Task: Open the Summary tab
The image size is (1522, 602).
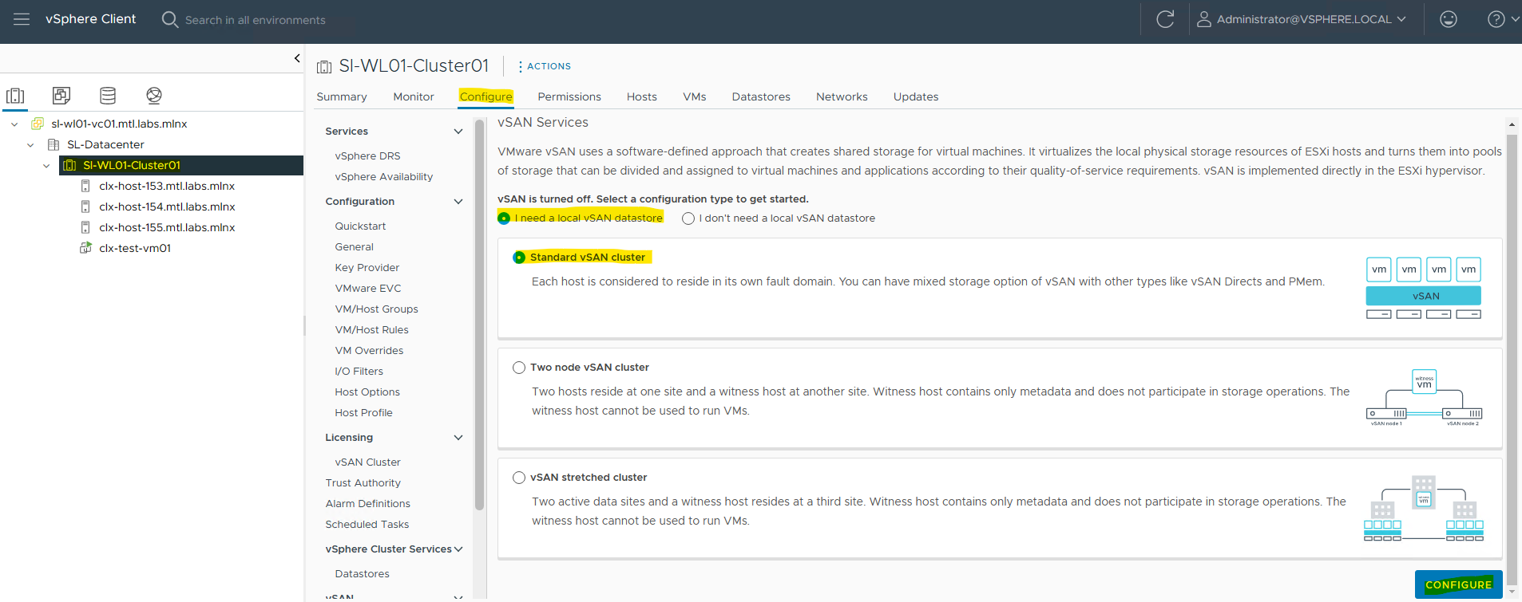Action: pos(342,96)
